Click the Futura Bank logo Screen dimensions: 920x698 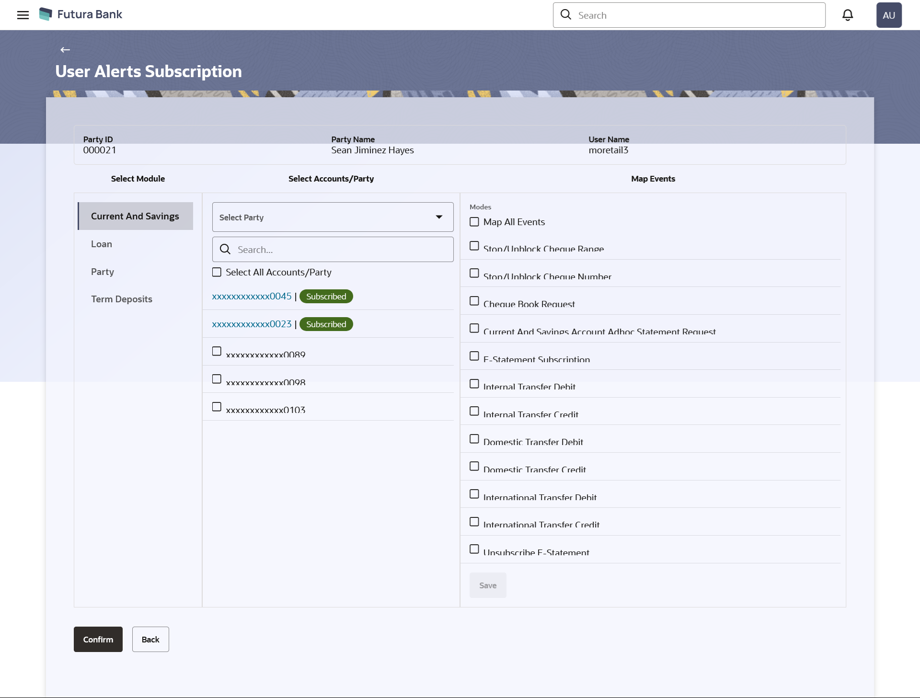pyautogui.click(x=80, y=14)
